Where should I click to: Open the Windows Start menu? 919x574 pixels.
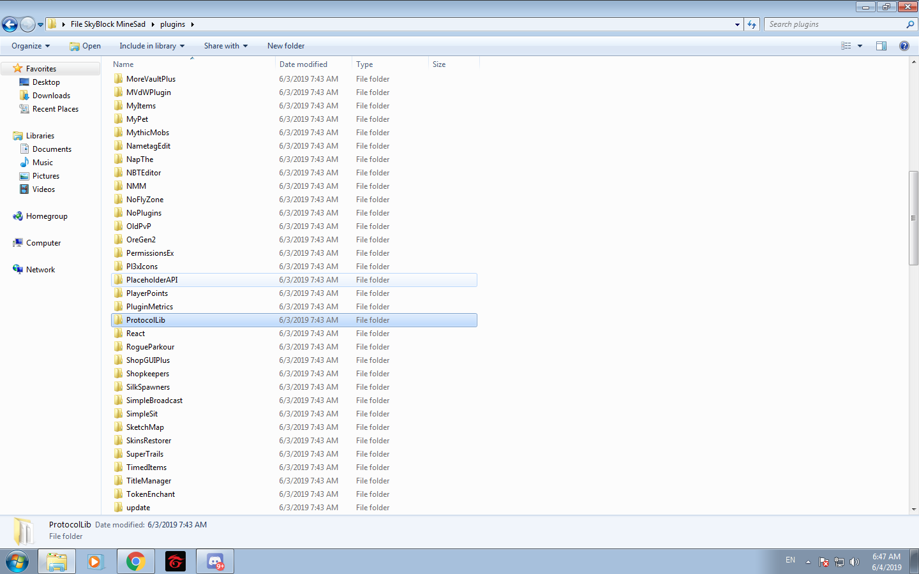pos(17,562)
